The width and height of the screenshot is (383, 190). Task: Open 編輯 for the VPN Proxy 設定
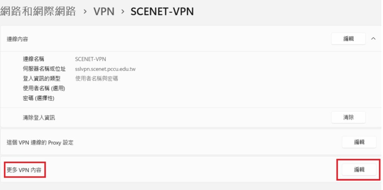pos(359,142)
